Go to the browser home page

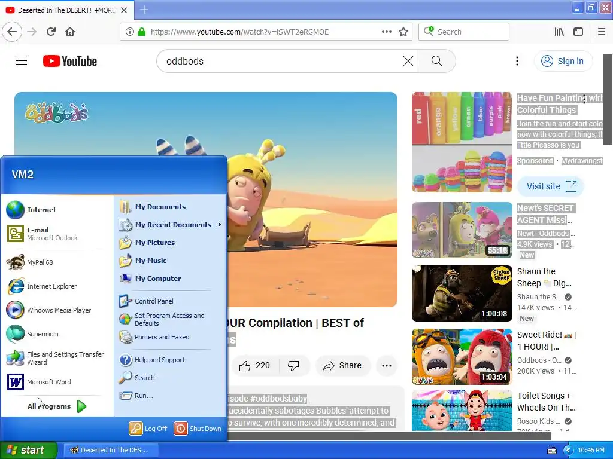tap(70, 32)
